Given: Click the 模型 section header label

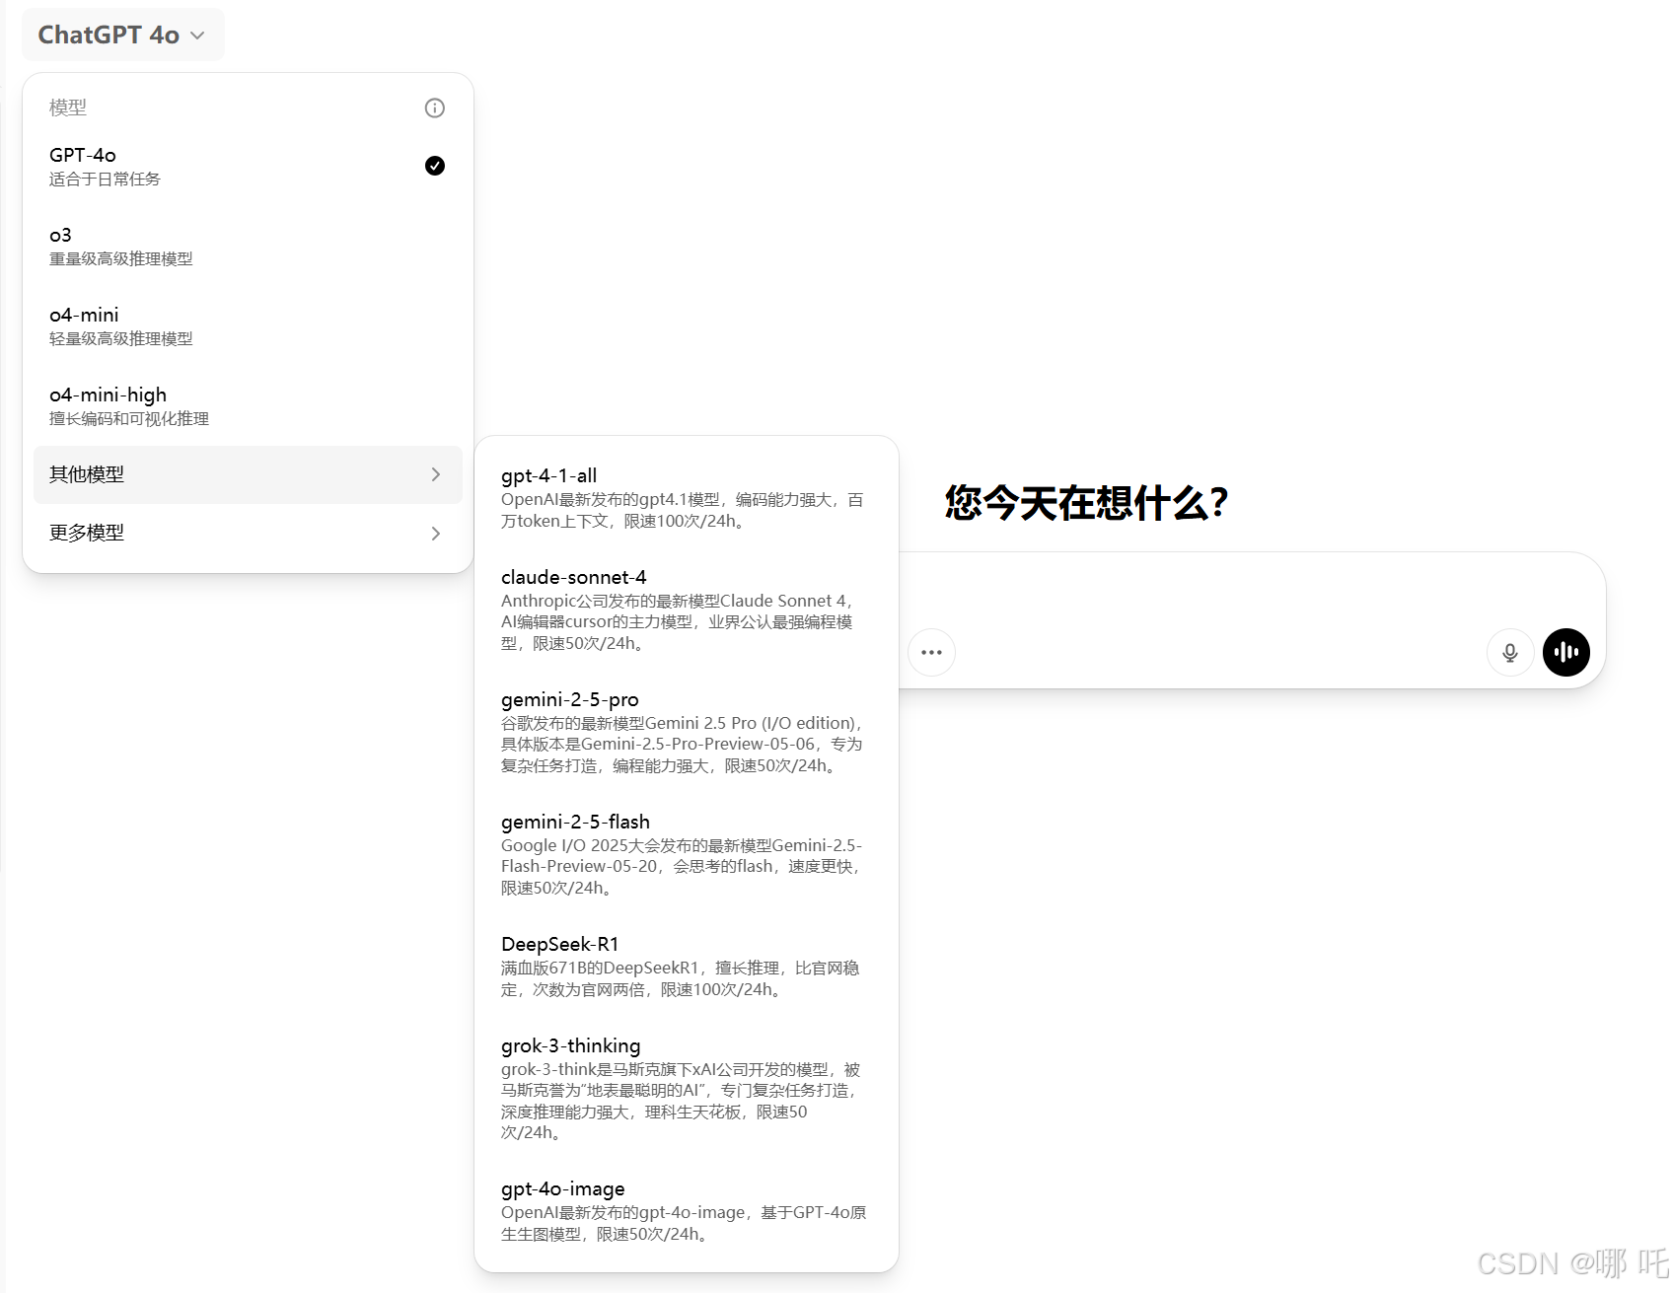Looking at the screenshot, I should (68, 108).
